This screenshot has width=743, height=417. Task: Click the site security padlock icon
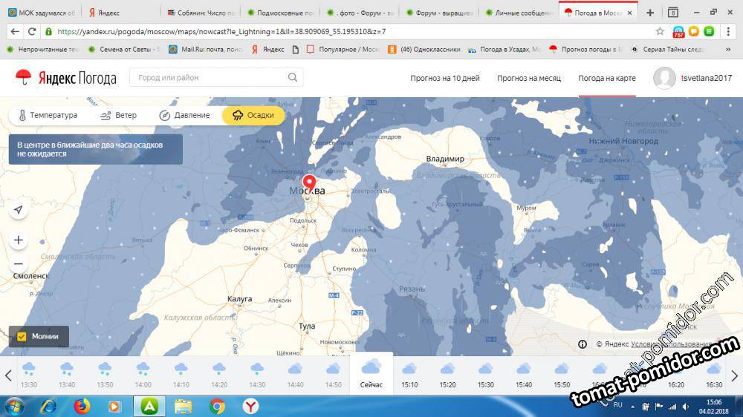coord(48,31)
